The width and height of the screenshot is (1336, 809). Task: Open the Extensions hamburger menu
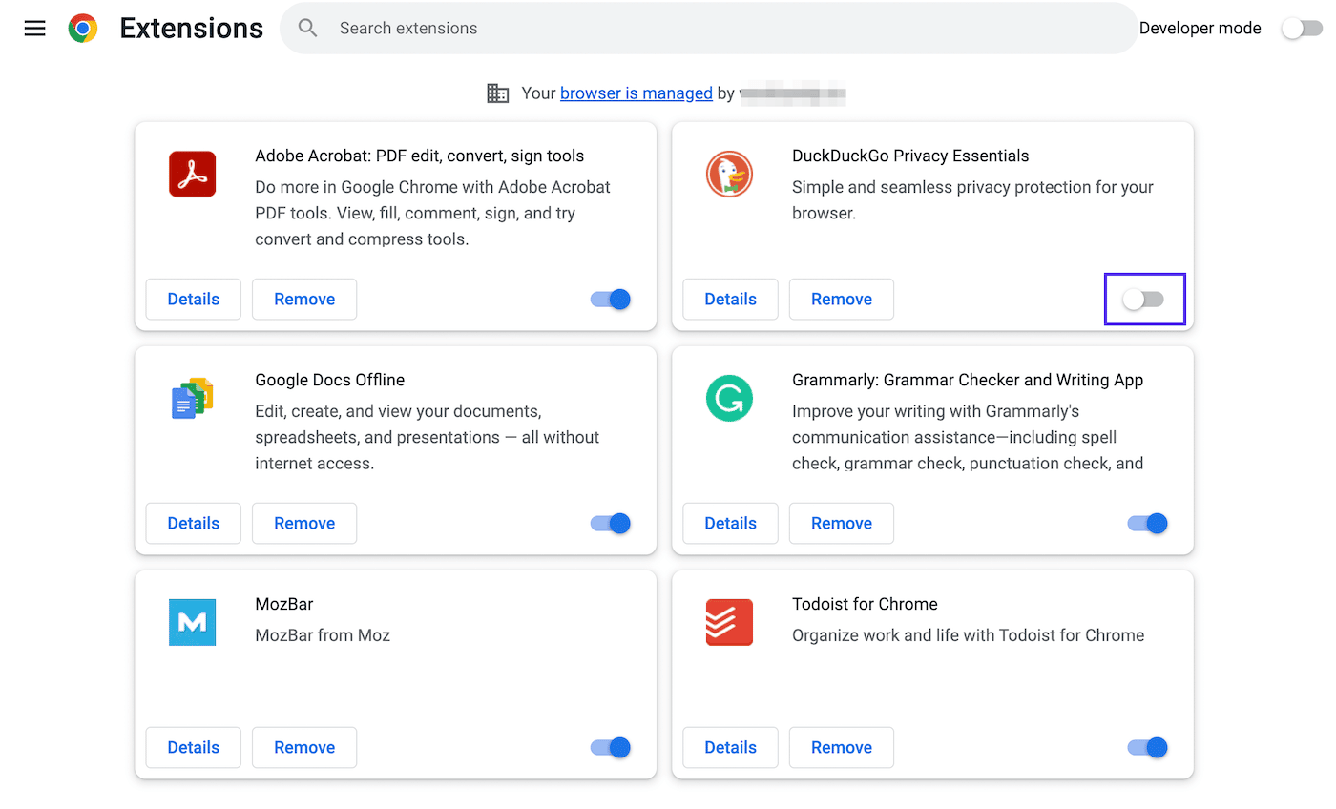pyautogui.click(x=34, y=28)
